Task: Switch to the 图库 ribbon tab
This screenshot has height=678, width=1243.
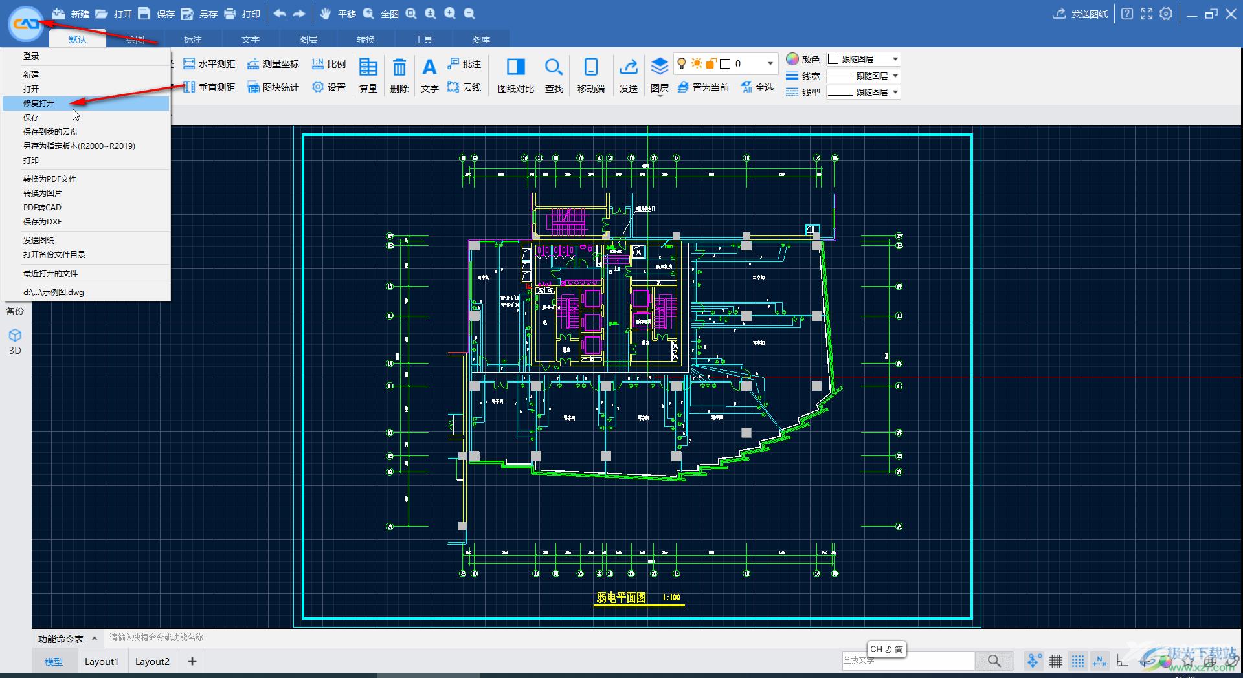Action: click(x=481, y=39)
